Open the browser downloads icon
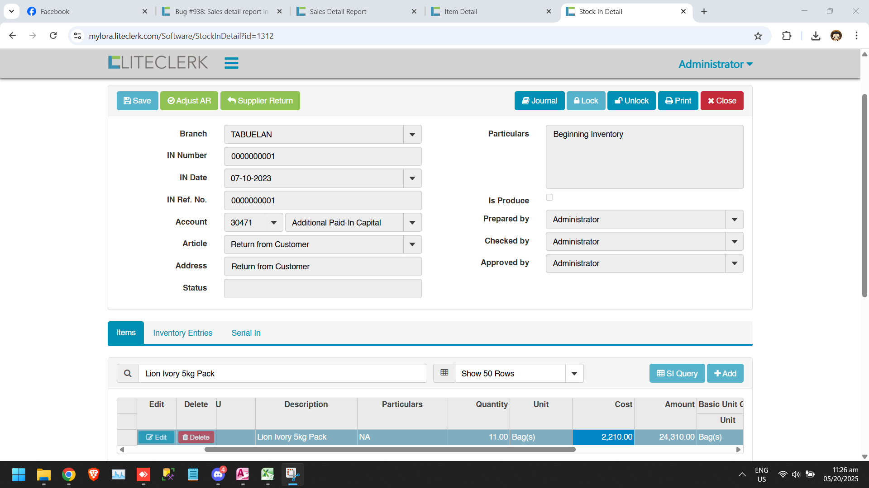The image size is (869, 488). click(816, 36)
